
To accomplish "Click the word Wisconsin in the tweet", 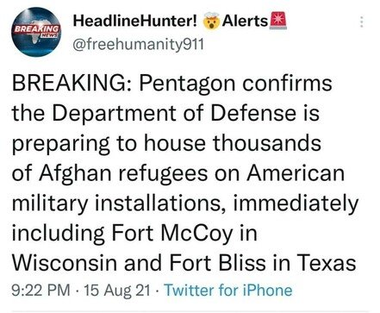I will tap(65, 263).
